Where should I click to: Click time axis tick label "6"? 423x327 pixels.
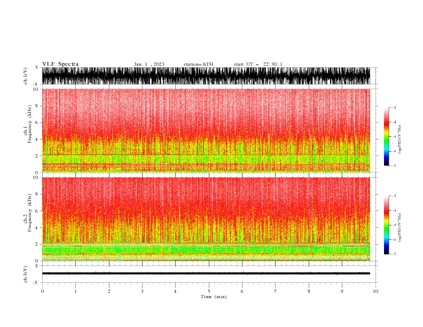(242, 291)
